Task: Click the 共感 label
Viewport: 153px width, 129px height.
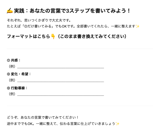Action: point(14,60)
